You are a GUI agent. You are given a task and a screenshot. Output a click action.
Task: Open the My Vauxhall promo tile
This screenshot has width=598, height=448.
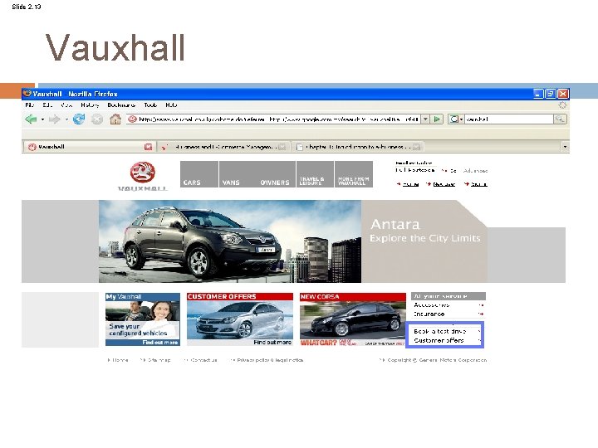(143, 319)
